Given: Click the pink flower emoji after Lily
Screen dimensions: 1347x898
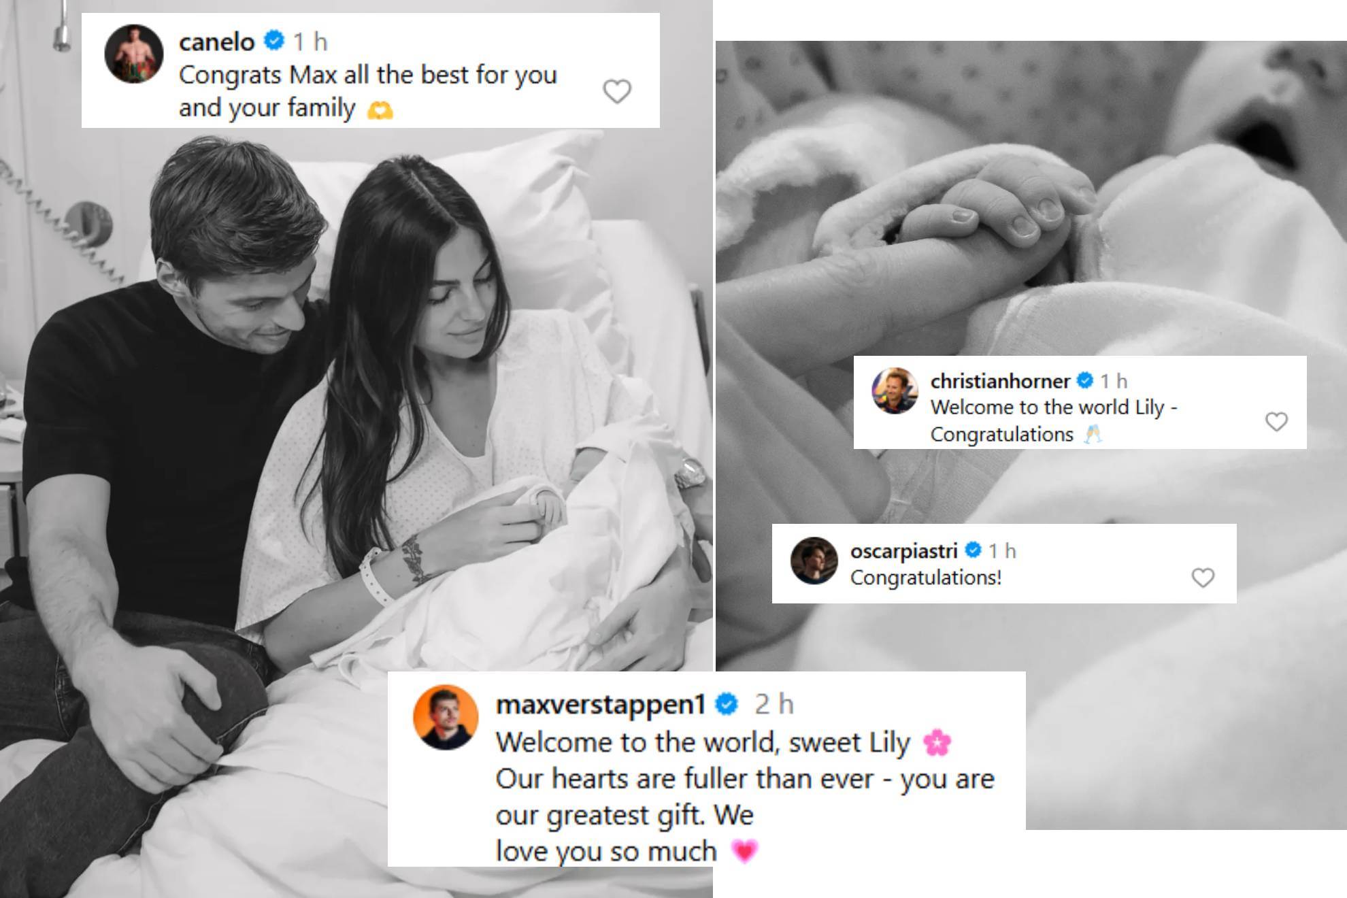Looking at the screenshot, I should [937, 742].
